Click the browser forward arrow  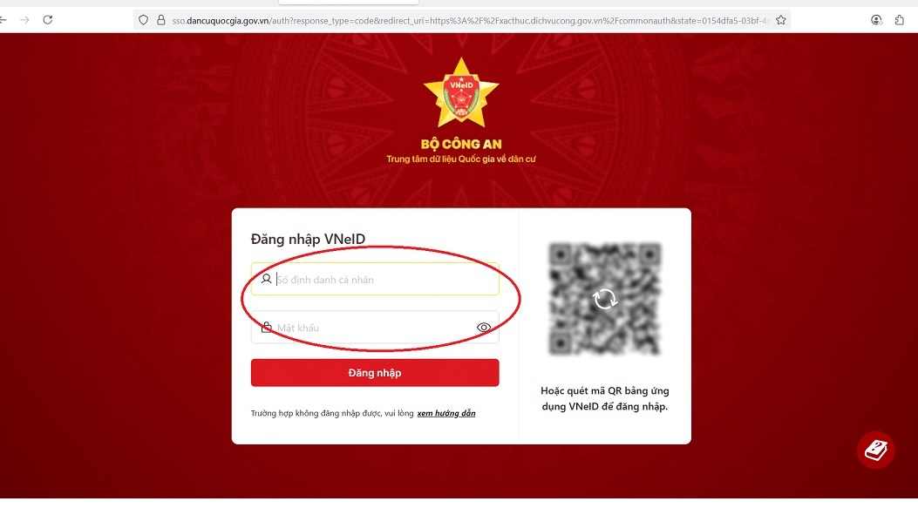click(x=24, y=20)
